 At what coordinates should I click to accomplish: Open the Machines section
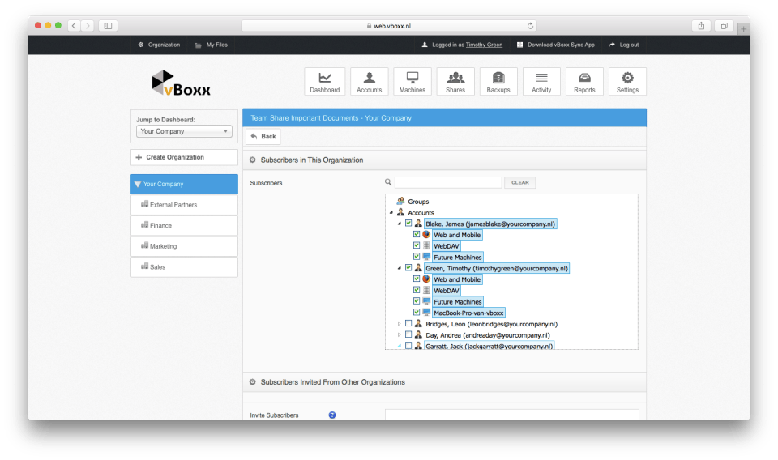click(x=413, y=81)
